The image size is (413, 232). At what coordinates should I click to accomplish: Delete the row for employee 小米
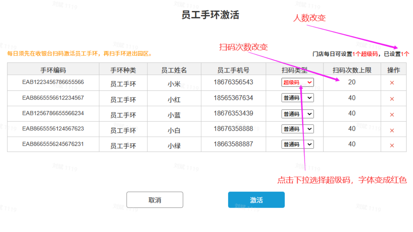tap(392, 83)
